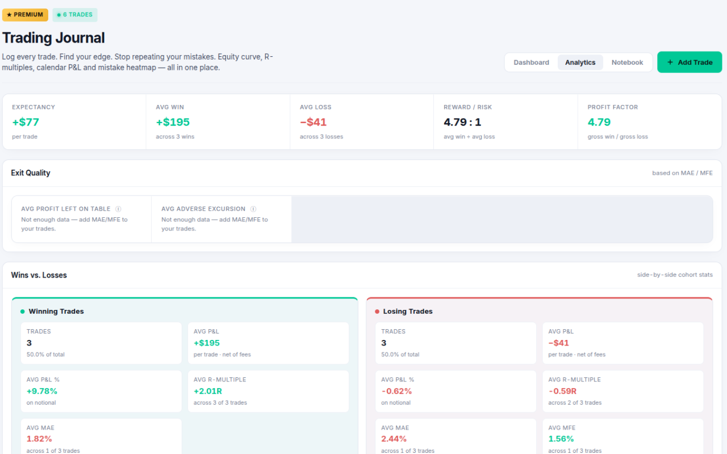This screenshot has height=454, width=727.
Task: Click the Avg R-Multiple -0.59R value
Action: (x=562, y=391)
